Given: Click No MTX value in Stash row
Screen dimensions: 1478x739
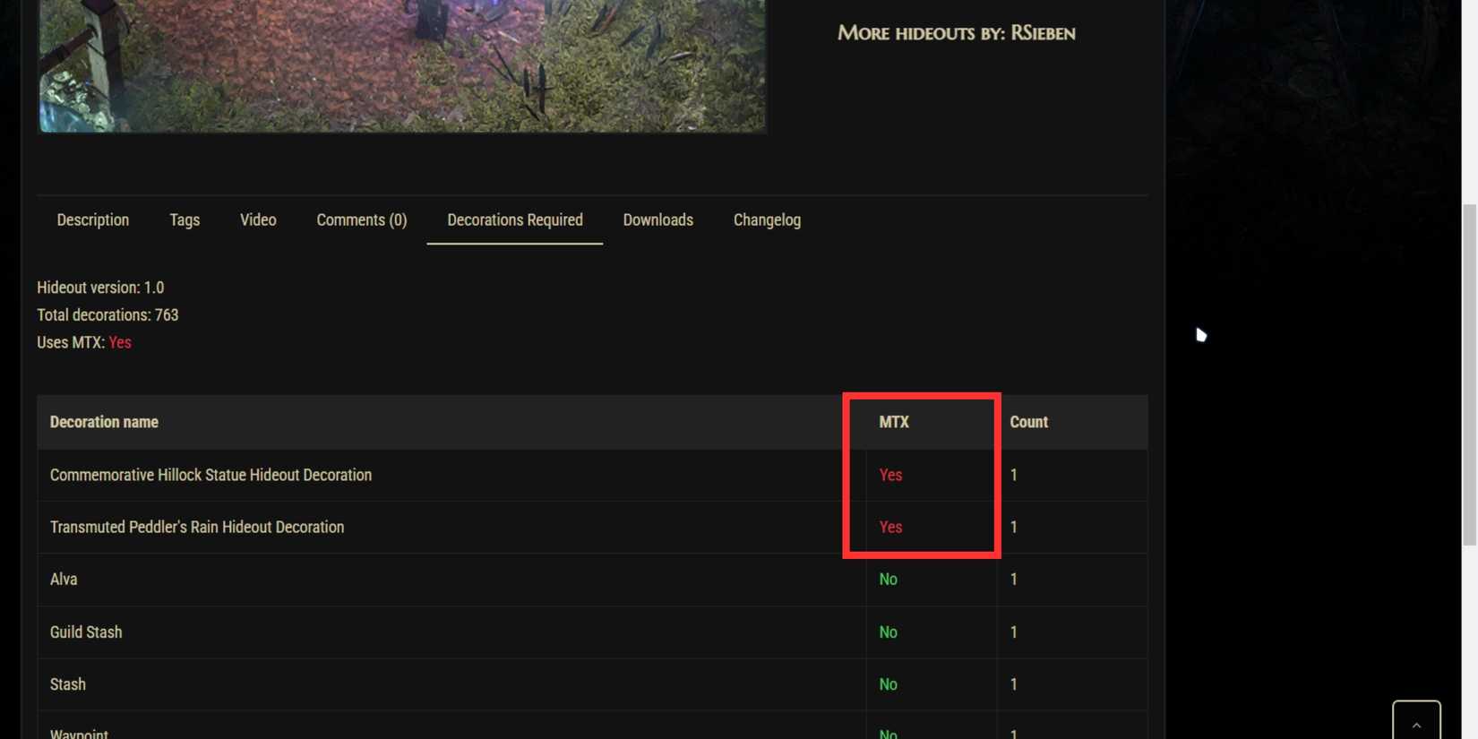Looking at the screenshot, I should [888, 684].
